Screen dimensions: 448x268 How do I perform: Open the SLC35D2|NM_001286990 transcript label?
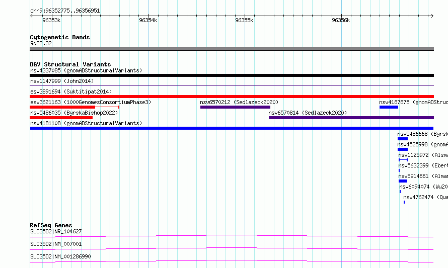click(60, 256)
